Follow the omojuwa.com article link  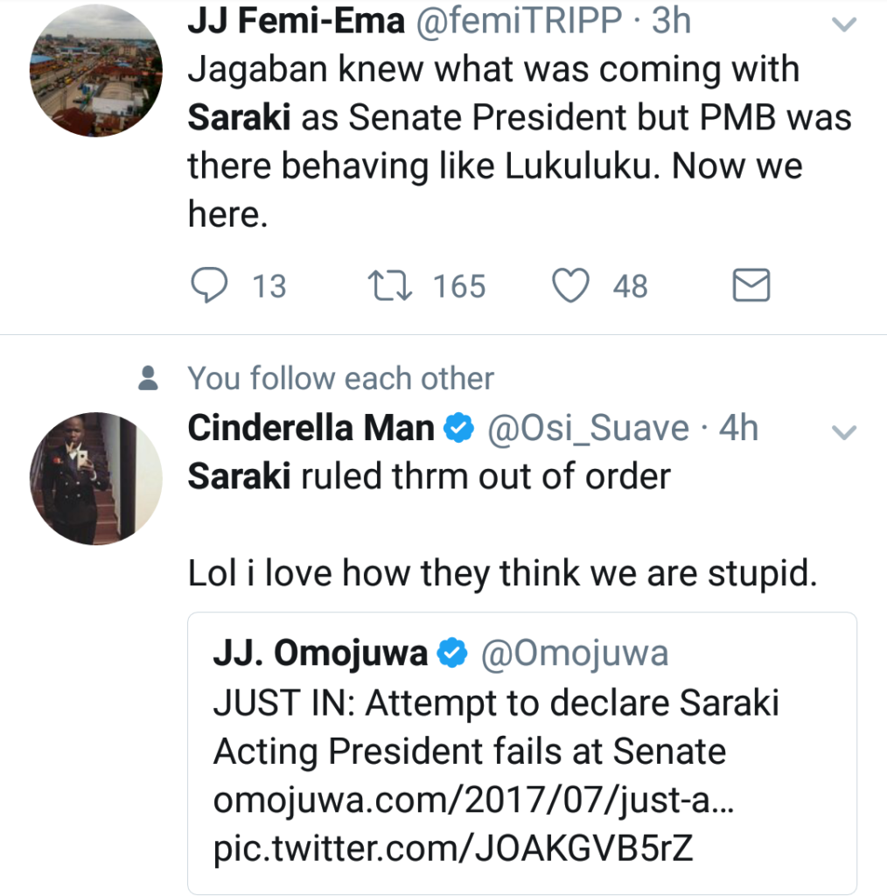(473, 801)
